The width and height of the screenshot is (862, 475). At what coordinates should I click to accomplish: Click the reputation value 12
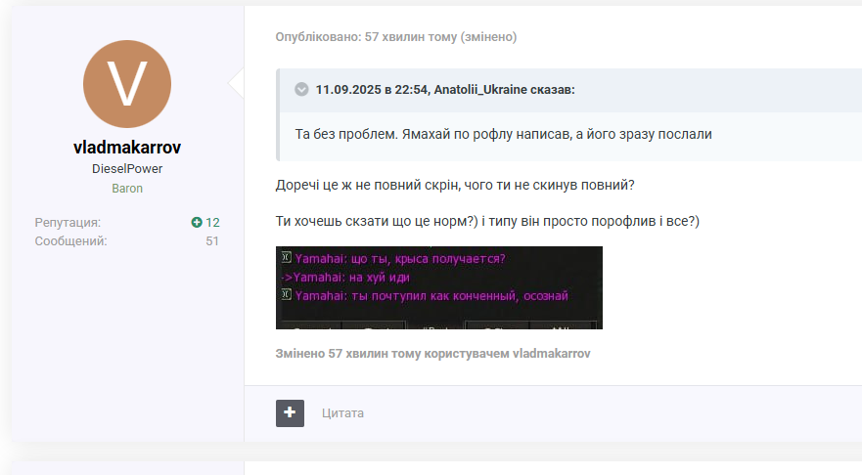pyautogui.click(x=212, y=223)
